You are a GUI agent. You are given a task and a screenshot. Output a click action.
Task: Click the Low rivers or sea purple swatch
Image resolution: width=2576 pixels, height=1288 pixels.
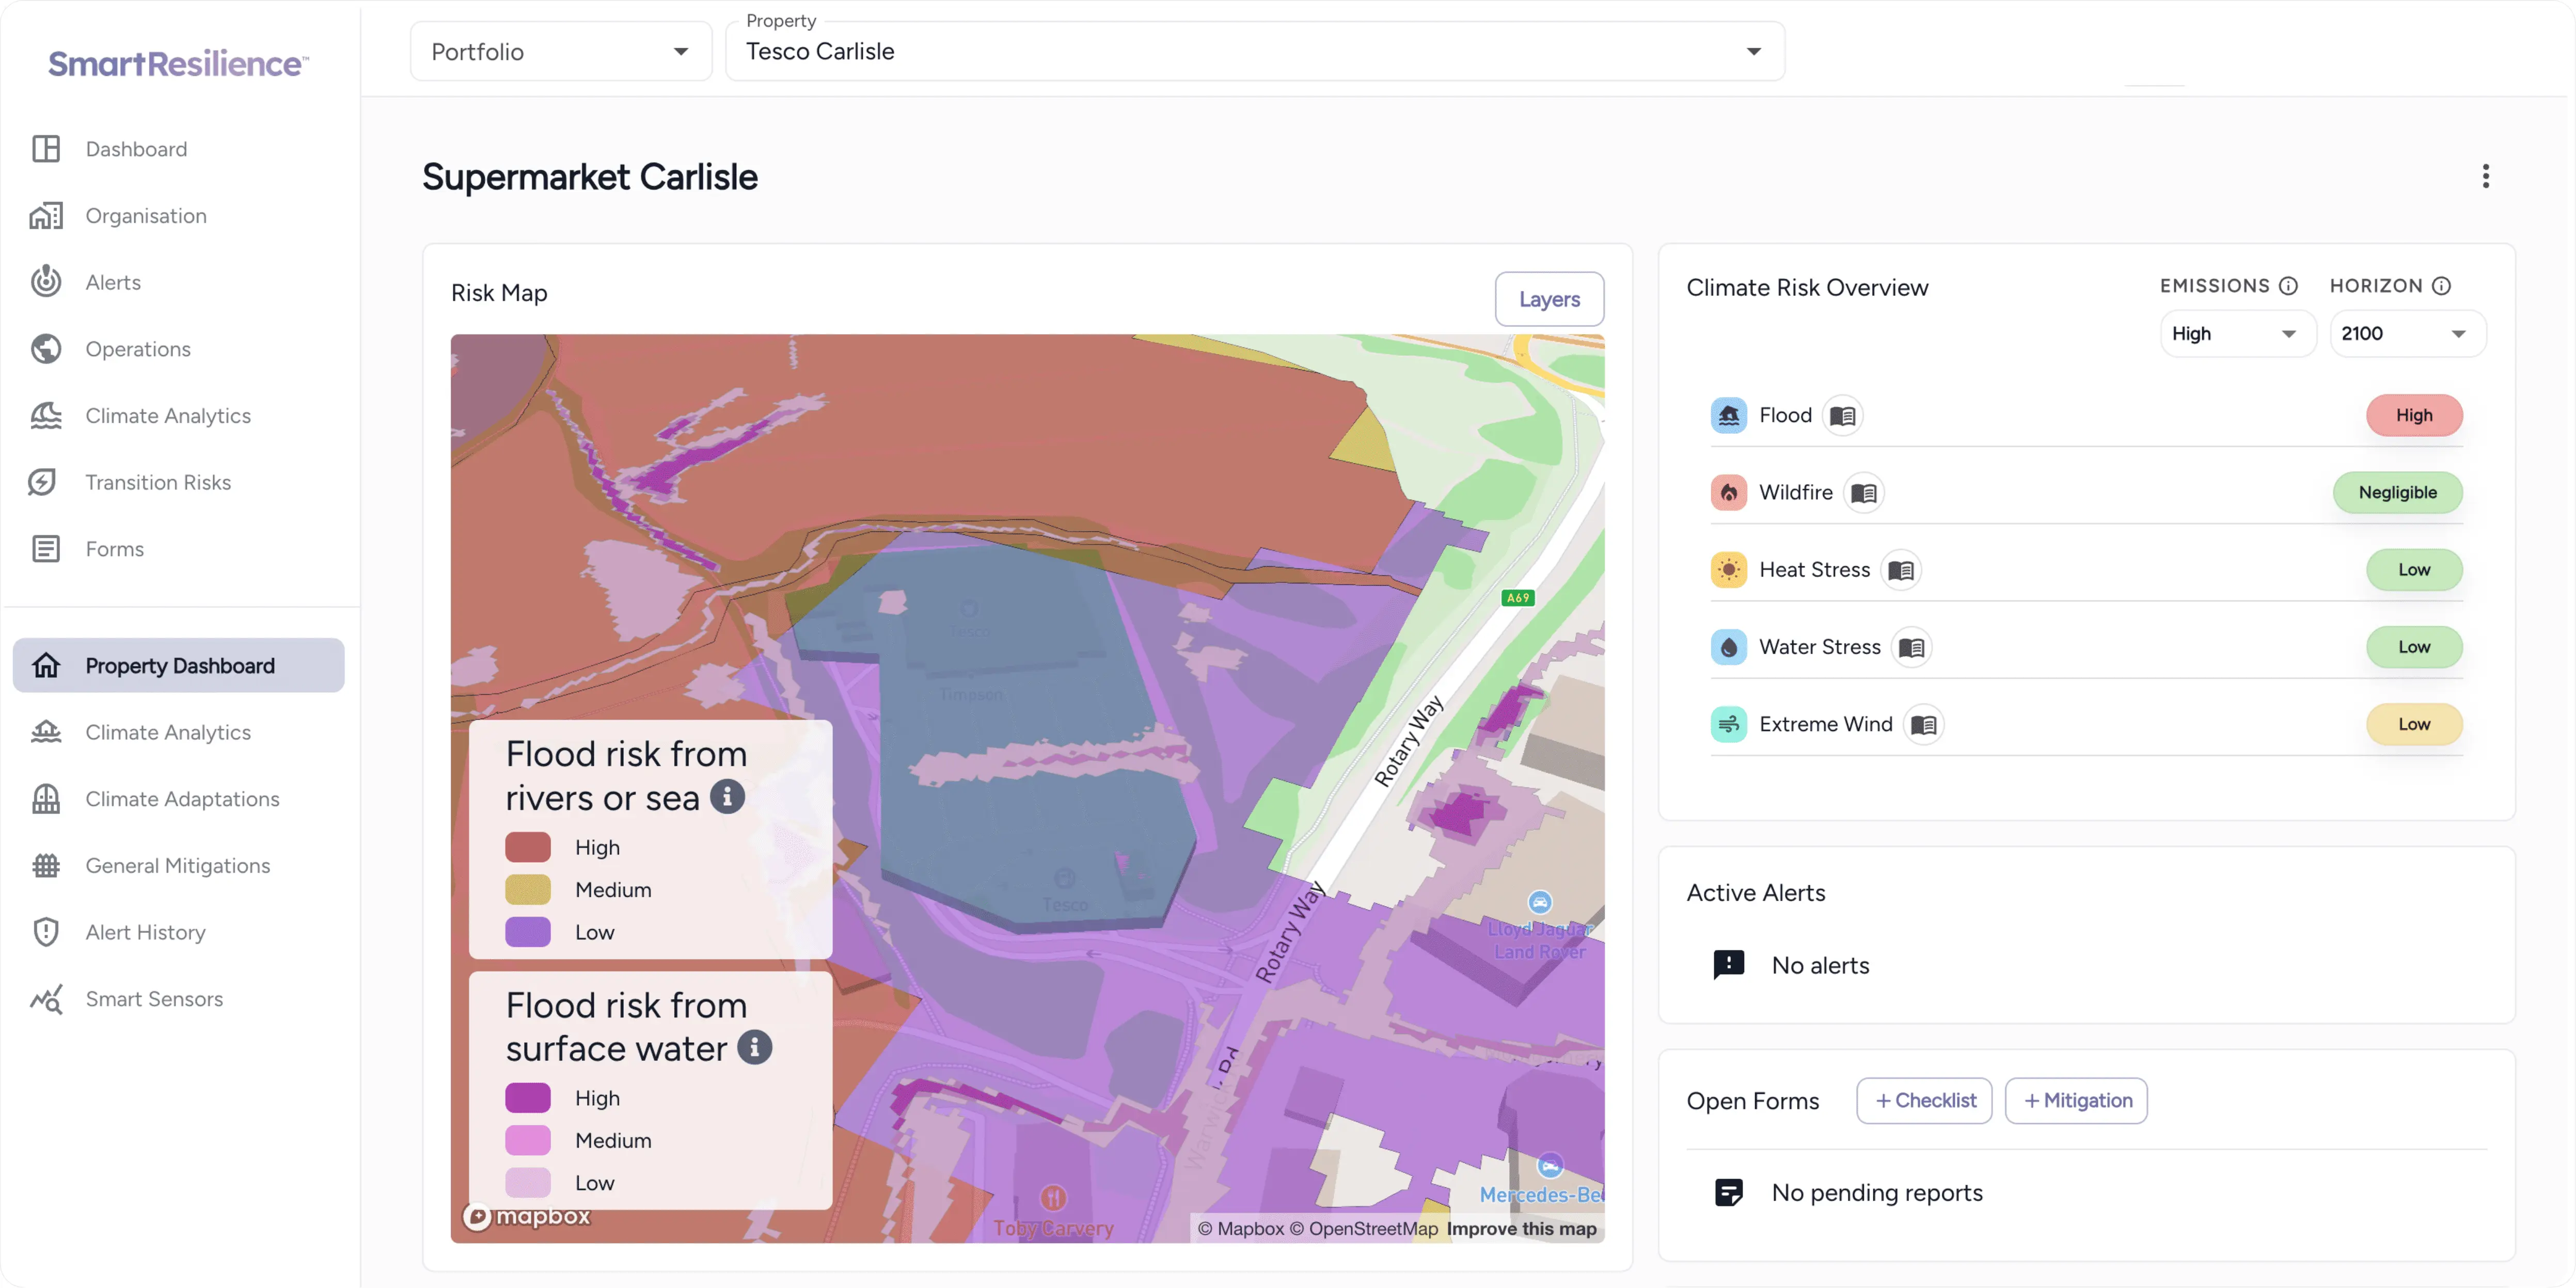click(x=528, y=932)
